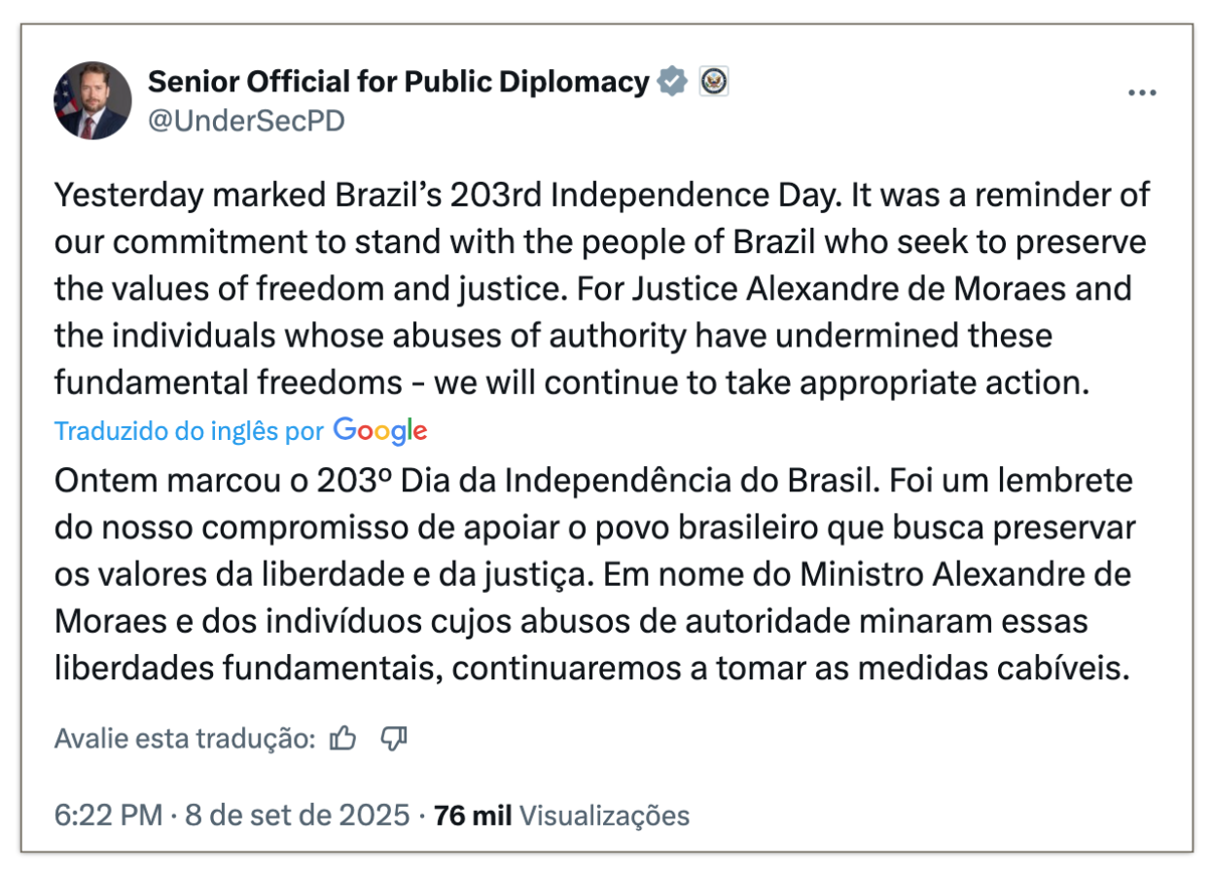Click "fundamental freedoms" in the English text
The height and width of the screenshot is (874, 1212).
[228, 382]
